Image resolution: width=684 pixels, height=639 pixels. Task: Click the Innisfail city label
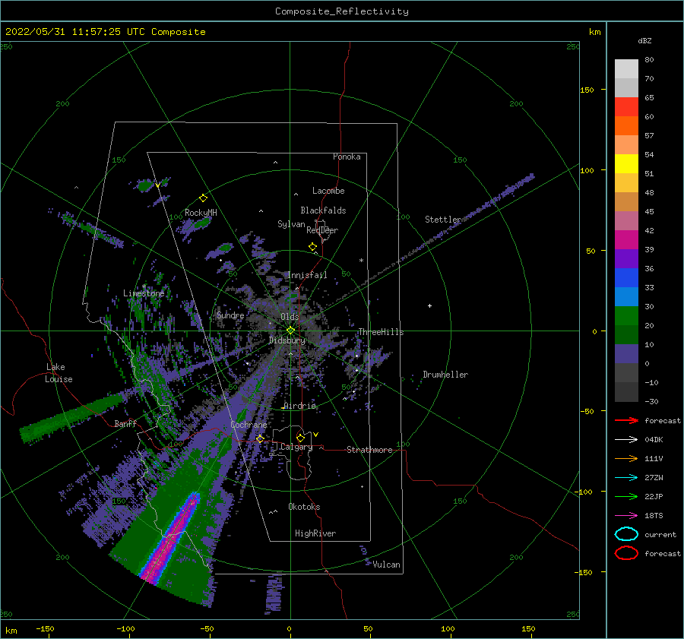click(x=307, y=275)
